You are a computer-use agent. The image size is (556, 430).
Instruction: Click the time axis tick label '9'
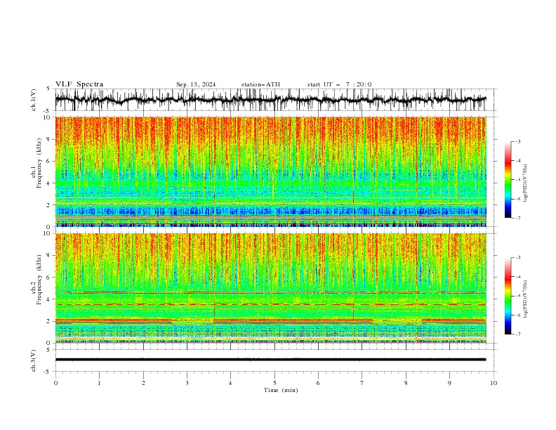click(x=449, y=383)
